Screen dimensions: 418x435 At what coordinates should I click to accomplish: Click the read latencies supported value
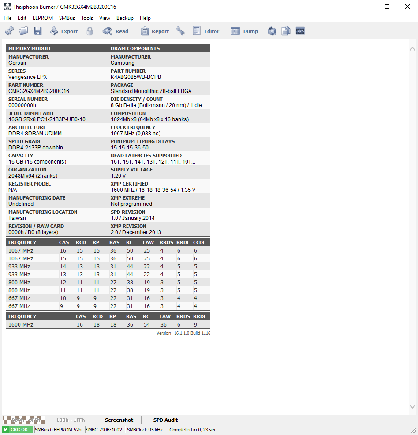coord(153,161)
